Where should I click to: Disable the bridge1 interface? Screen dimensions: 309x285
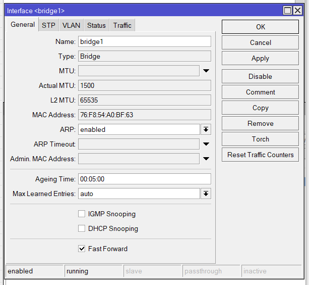pos(260,76)
